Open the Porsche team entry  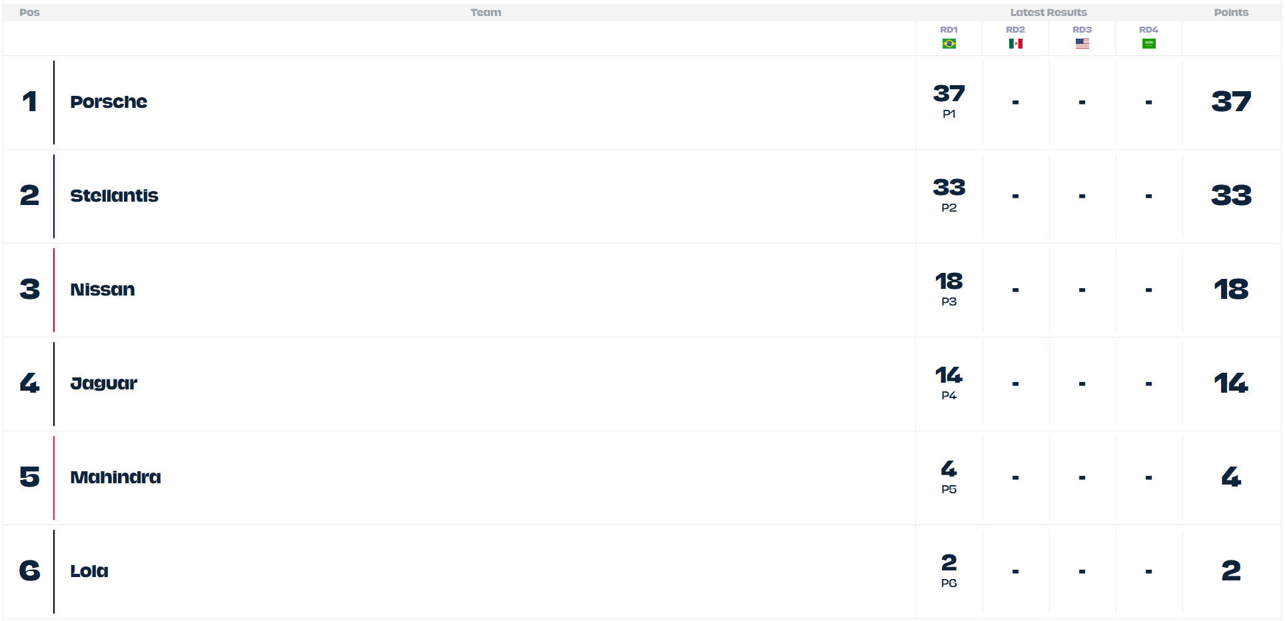point(109,102)
